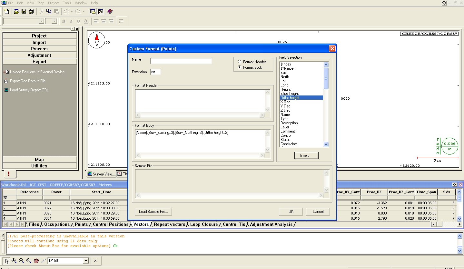Open the Redo history dropdown arrow
Viewport: 464px width, 269px height.
(84, 12)
